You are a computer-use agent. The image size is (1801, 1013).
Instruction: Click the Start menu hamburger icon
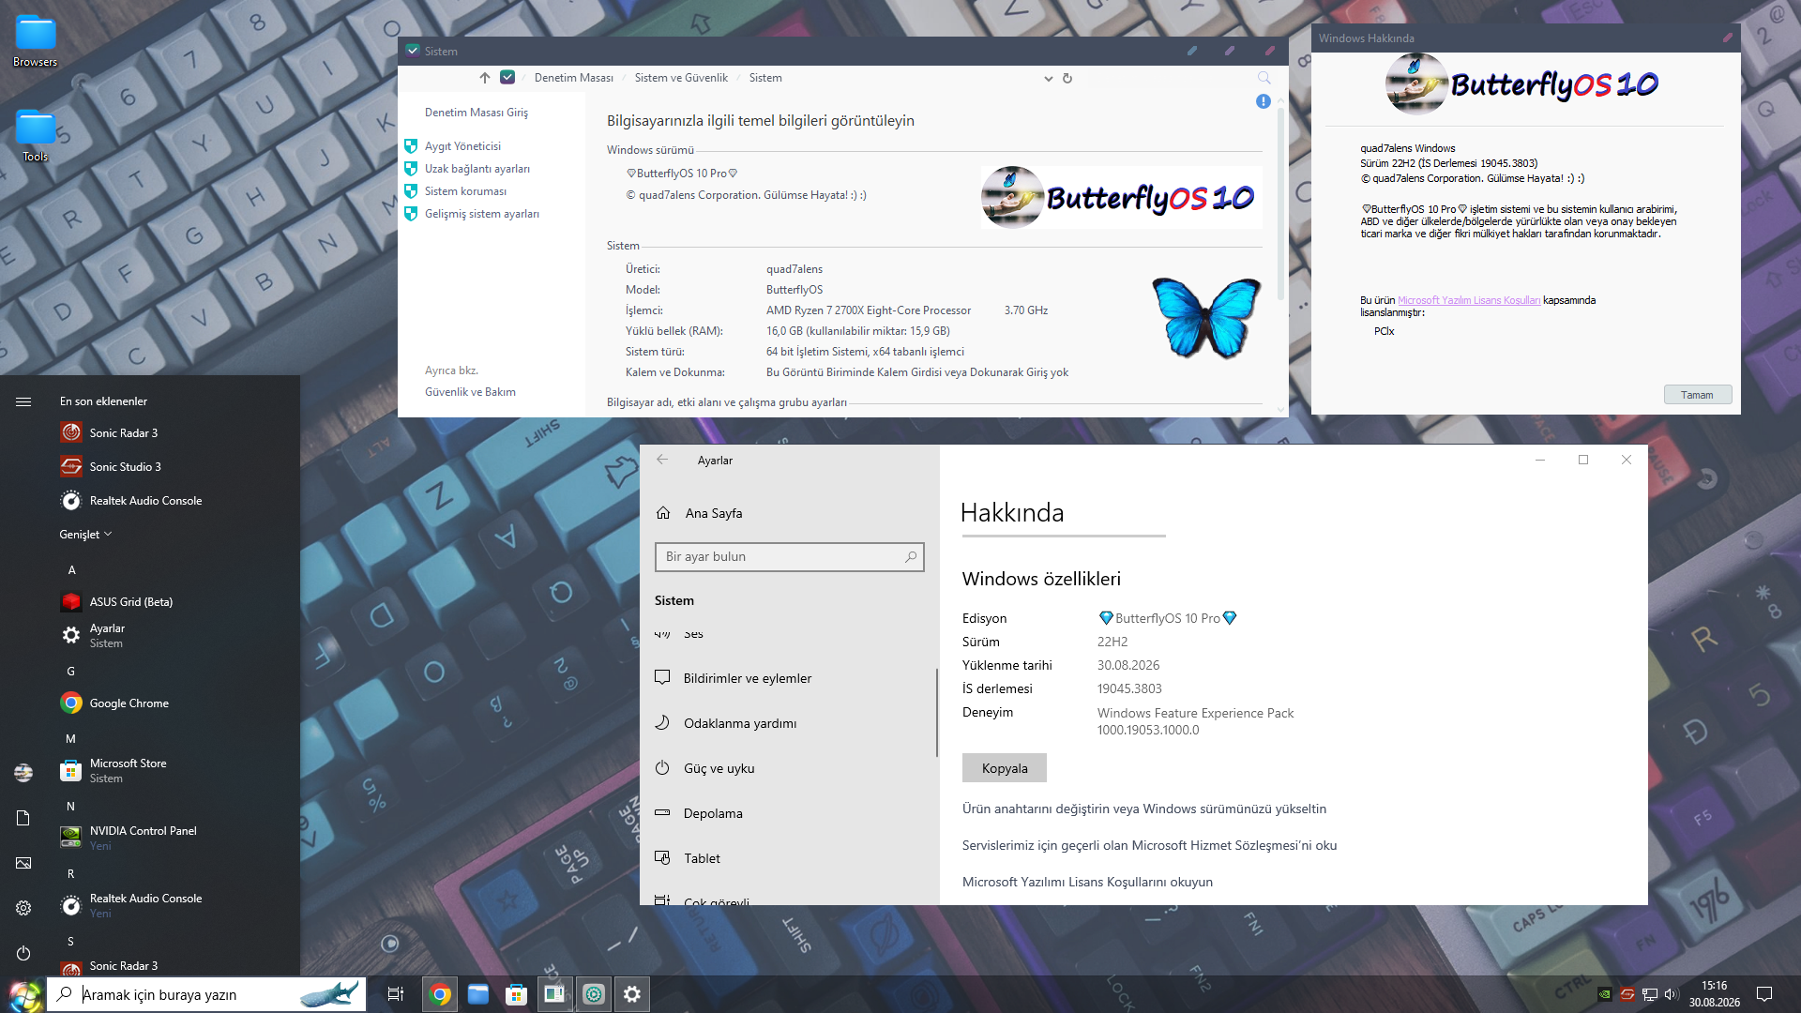pos(23,401)
